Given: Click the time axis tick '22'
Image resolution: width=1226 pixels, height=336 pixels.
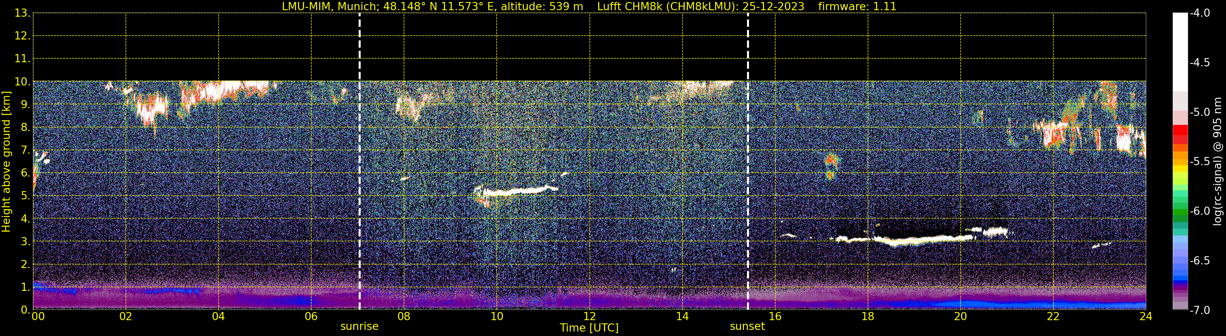Looking at the screenshot, I should [1054, 316].
